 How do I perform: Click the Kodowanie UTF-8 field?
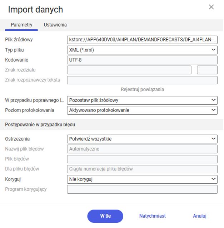142,60
